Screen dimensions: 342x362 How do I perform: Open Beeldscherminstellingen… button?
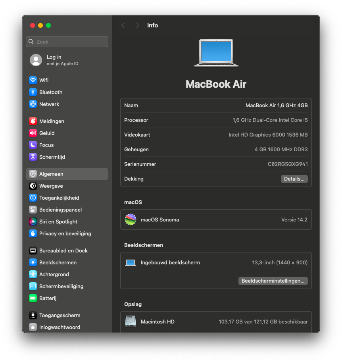273,281
